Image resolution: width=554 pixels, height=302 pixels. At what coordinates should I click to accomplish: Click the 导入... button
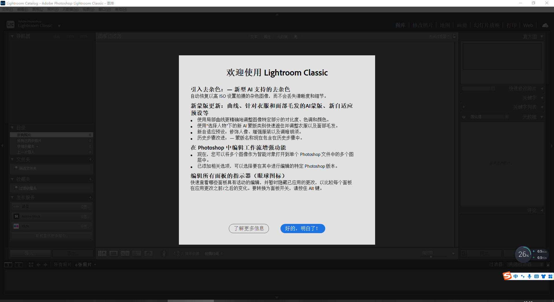[x=31, y=254]
